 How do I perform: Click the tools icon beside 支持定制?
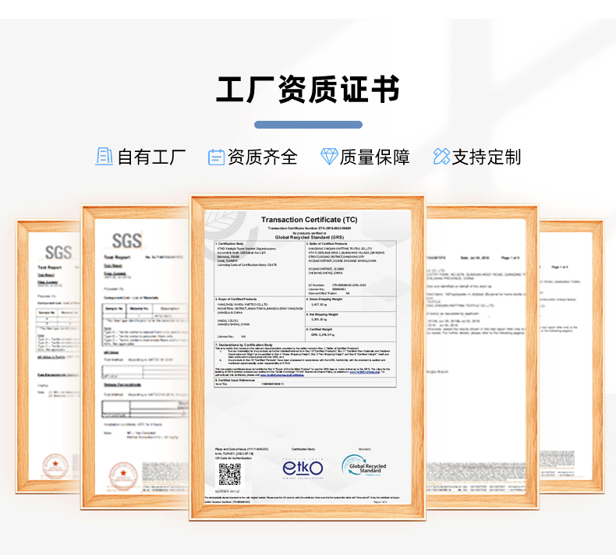(441, 157)
